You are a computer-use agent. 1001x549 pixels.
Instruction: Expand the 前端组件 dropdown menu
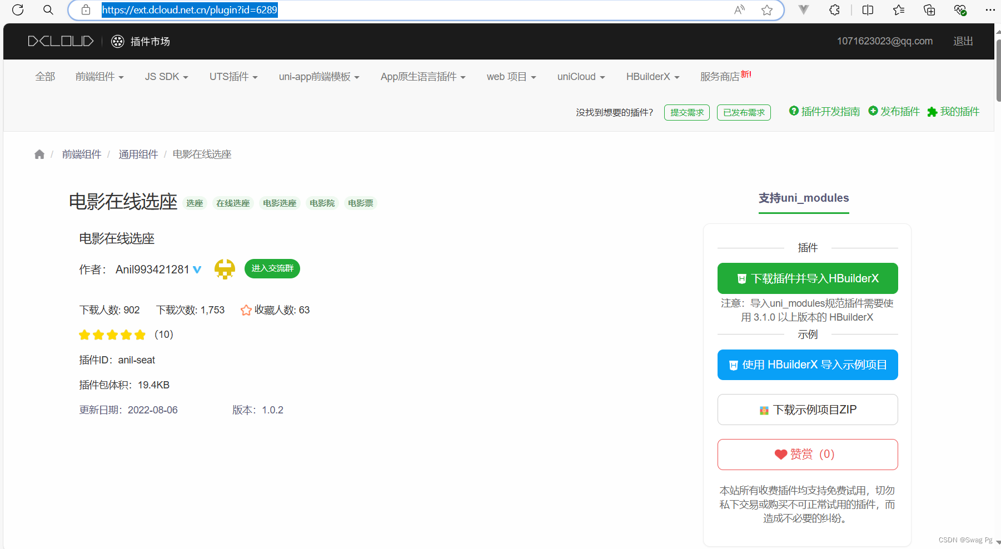(99, 77)
